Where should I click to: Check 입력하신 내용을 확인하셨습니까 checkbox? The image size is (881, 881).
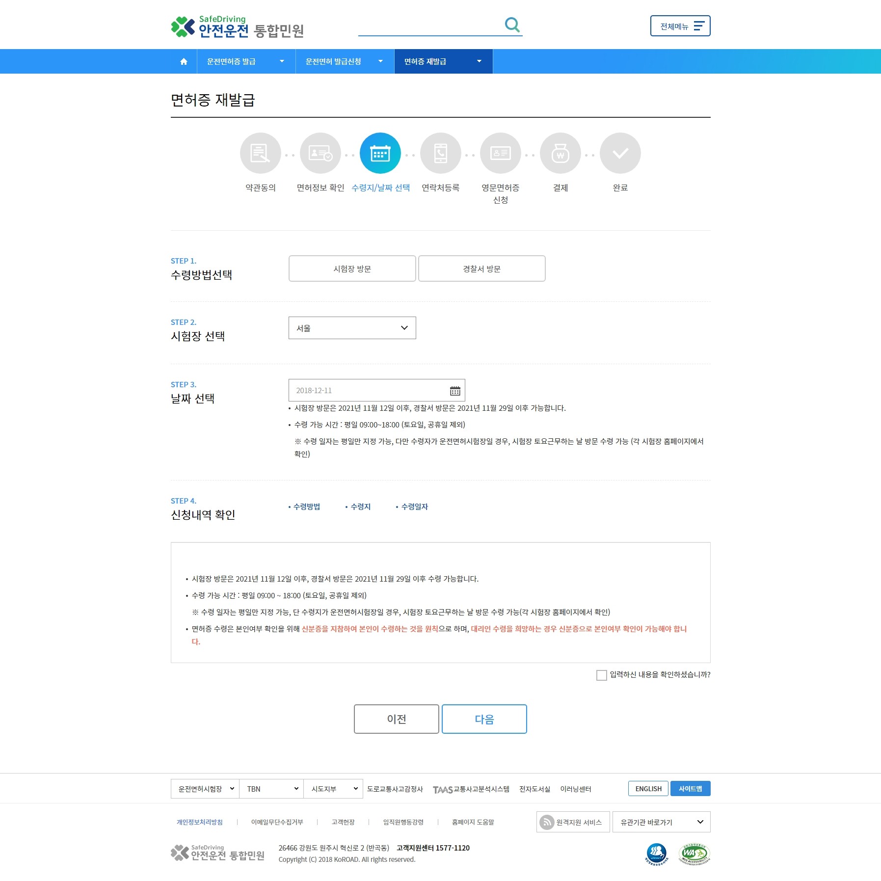[601, 675]
